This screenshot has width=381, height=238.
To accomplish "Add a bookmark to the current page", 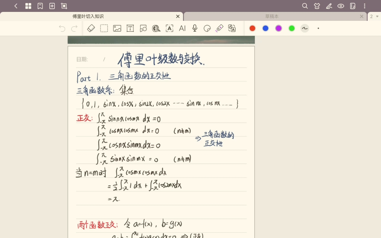I will tap(41, 6).
